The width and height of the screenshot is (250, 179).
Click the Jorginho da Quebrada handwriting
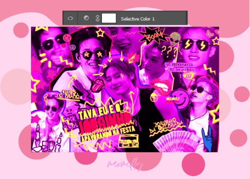point(166,127)
